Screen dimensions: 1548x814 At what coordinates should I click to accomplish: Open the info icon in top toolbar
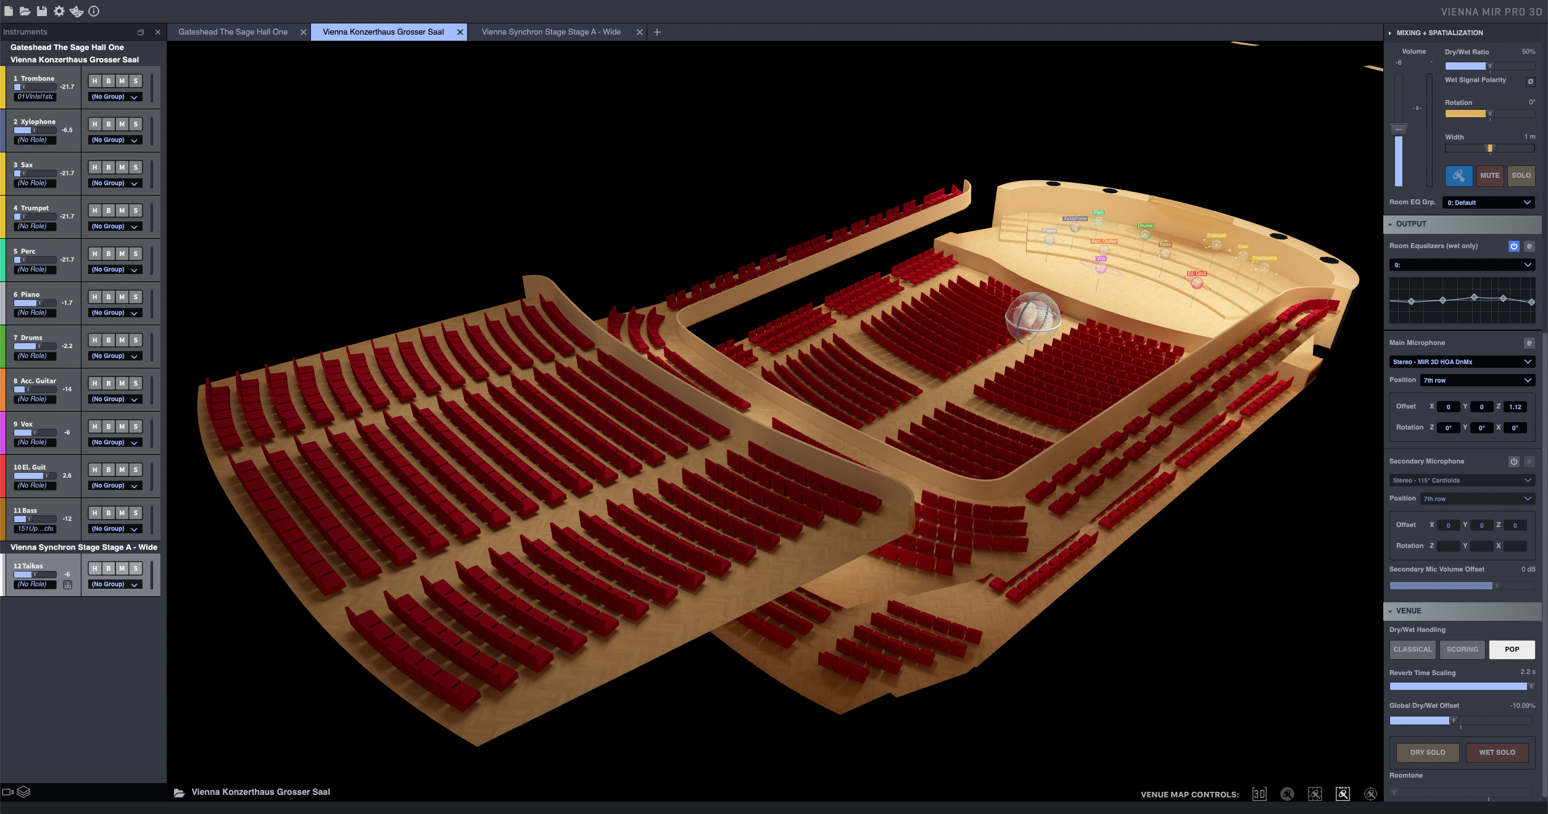94,11
